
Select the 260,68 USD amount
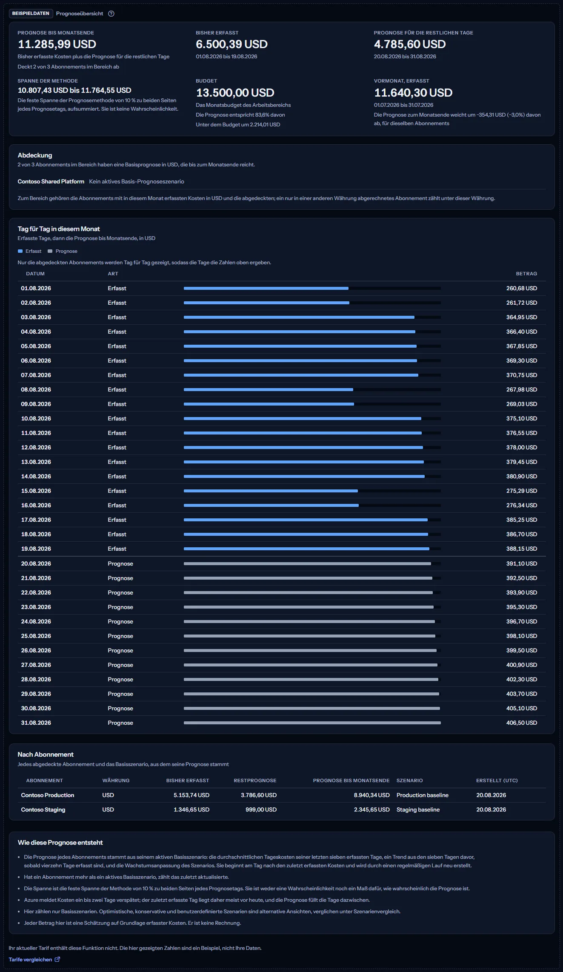coord(522,288)
